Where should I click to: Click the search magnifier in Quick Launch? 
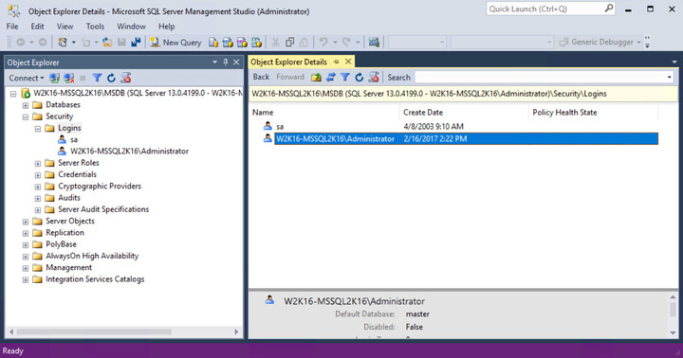(x=608, y=9)
